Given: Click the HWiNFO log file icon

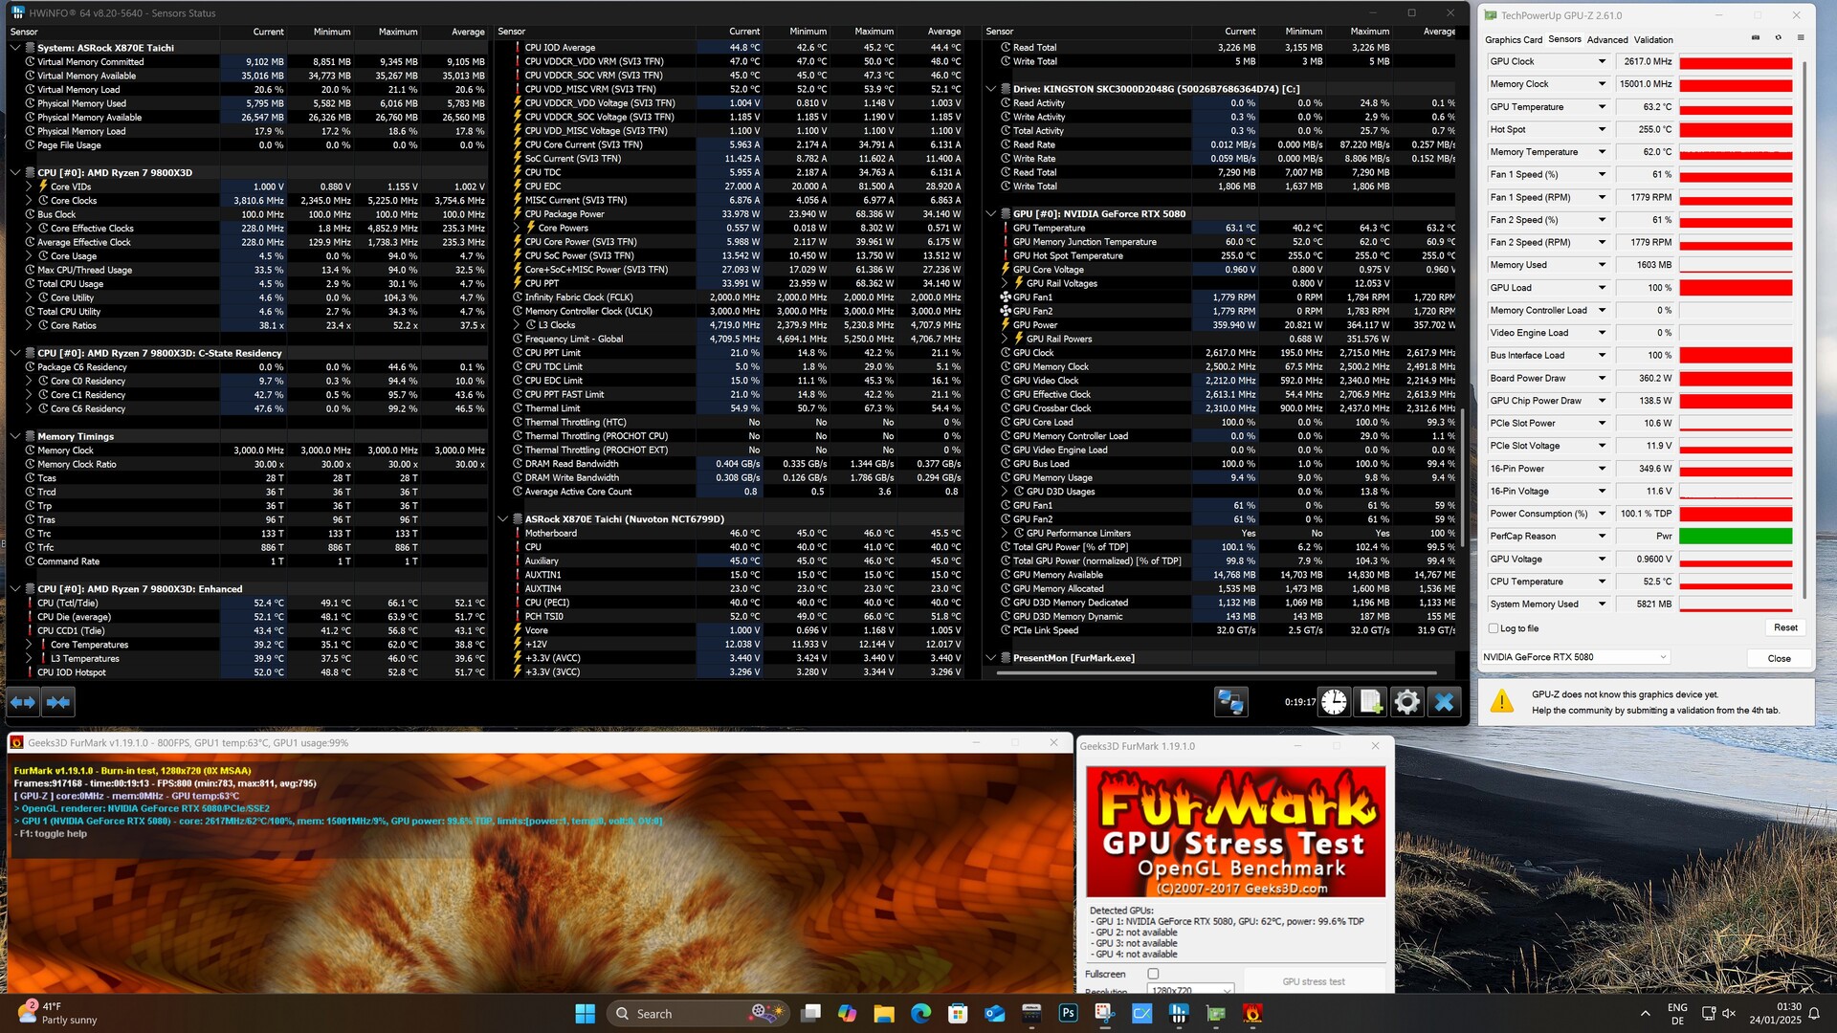Looking at the screenshot, I should click(x=1370, y=702).
